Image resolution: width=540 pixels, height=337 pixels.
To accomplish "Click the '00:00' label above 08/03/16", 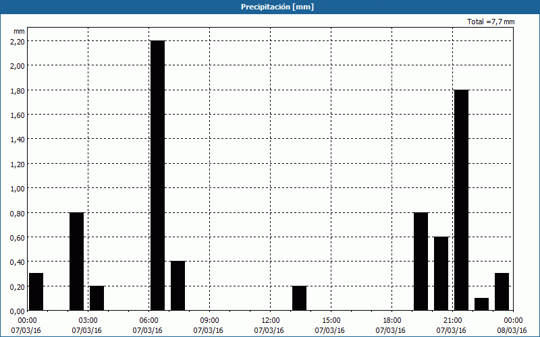I will point(514,321).
